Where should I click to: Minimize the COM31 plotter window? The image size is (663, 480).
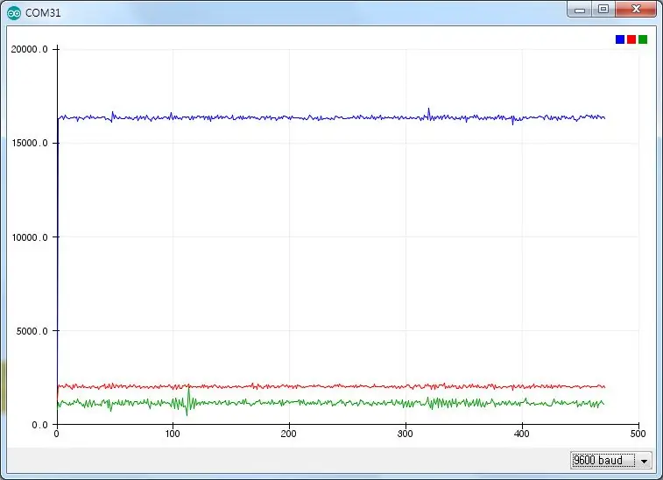pyautogui.click(x=580, y=10)
